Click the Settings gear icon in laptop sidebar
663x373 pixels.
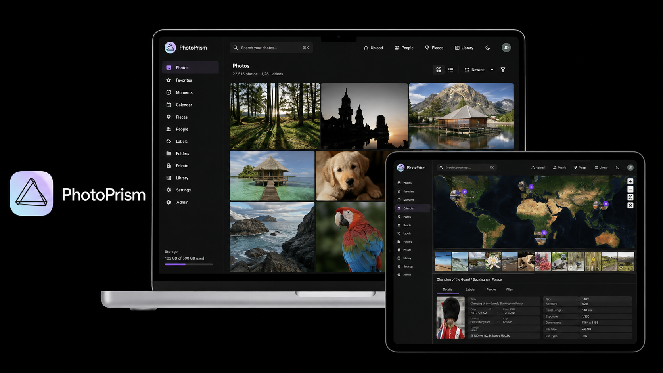click(x=169, y=190)
